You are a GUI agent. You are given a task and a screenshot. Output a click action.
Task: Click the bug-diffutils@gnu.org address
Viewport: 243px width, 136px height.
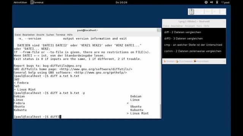[62, 66]
